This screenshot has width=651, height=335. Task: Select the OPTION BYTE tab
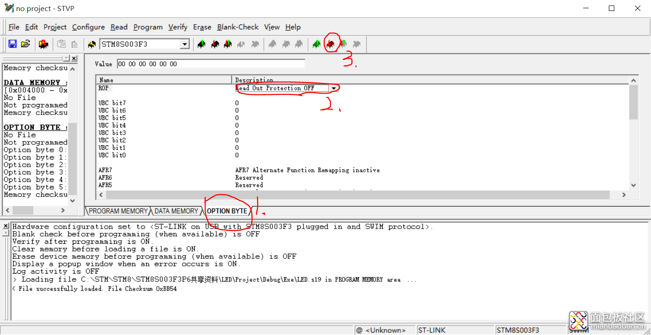click(x=227, y=211)
